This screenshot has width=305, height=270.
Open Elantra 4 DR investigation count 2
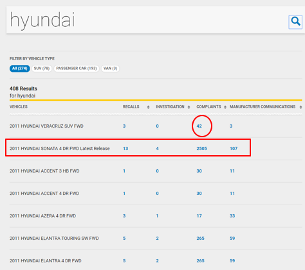pos(157,261)
